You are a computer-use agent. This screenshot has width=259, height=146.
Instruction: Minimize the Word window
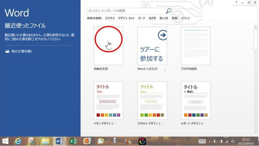(x=242, y=3)
